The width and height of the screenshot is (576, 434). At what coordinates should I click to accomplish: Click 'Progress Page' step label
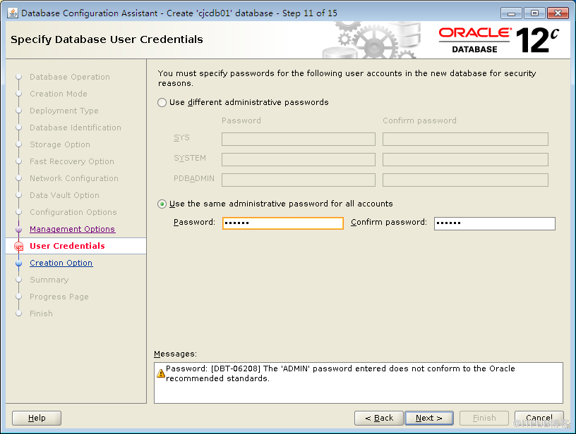pyautogui.click(x=59, y=297)
